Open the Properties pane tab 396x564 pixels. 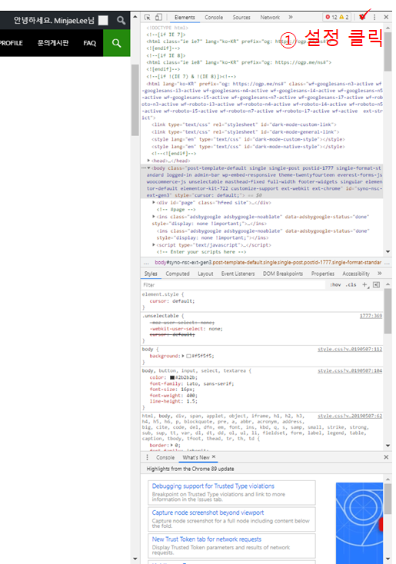click(x=322, y=274)
